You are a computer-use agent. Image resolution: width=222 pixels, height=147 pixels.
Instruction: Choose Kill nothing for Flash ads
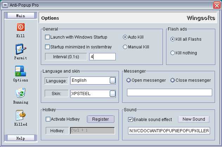(172, 53)
